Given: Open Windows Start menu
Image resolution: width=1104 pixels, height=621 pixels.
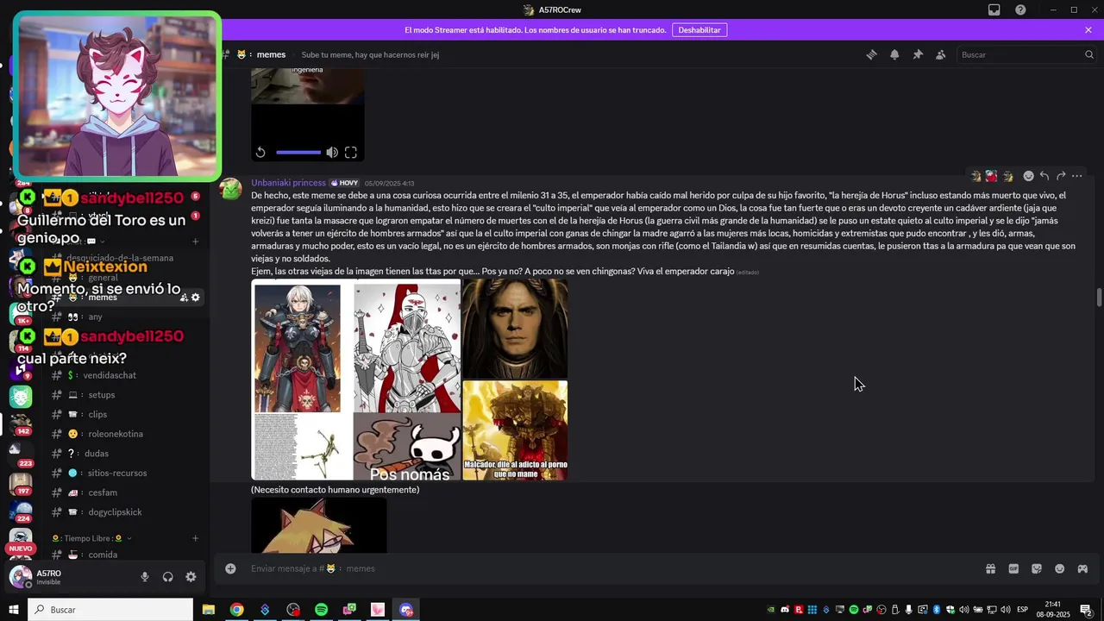Looking at the screenshot, I should pos(14,610).
